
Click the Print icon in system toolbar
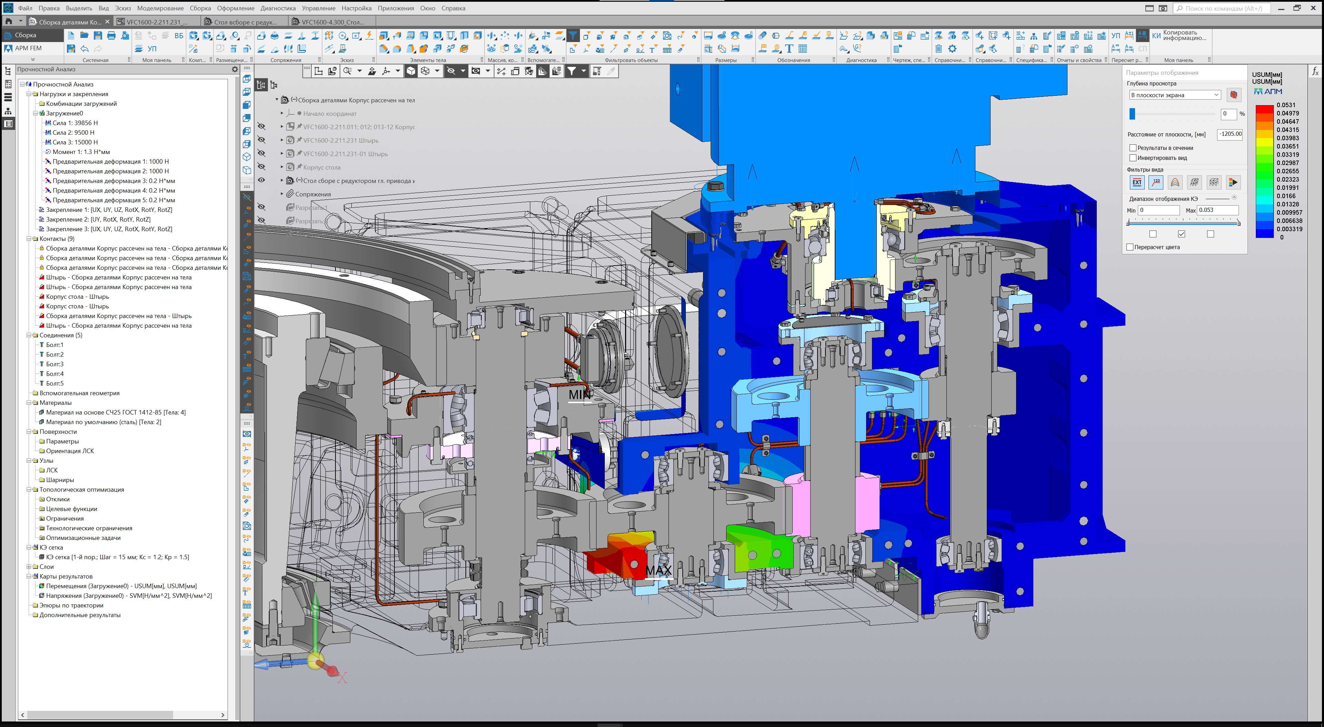tap(111, 35)
